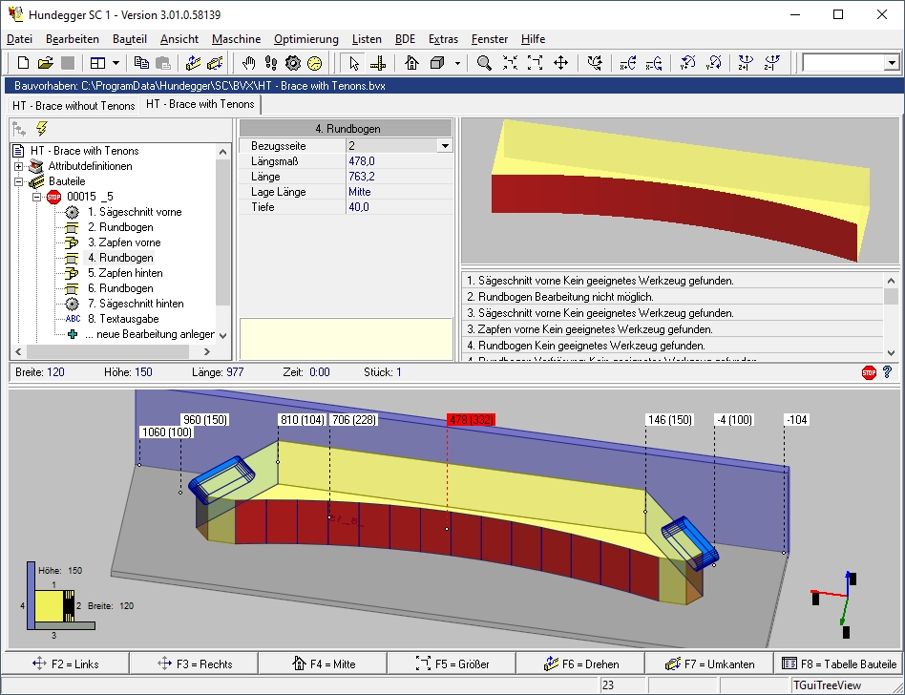Expand the Attributdefinitionen tree node
This screenshot has width=905, height=695.
coord(18,166)
